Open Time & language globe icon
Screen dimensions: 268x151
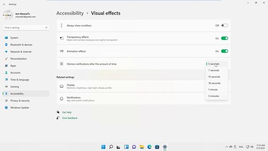coord(6,80)
